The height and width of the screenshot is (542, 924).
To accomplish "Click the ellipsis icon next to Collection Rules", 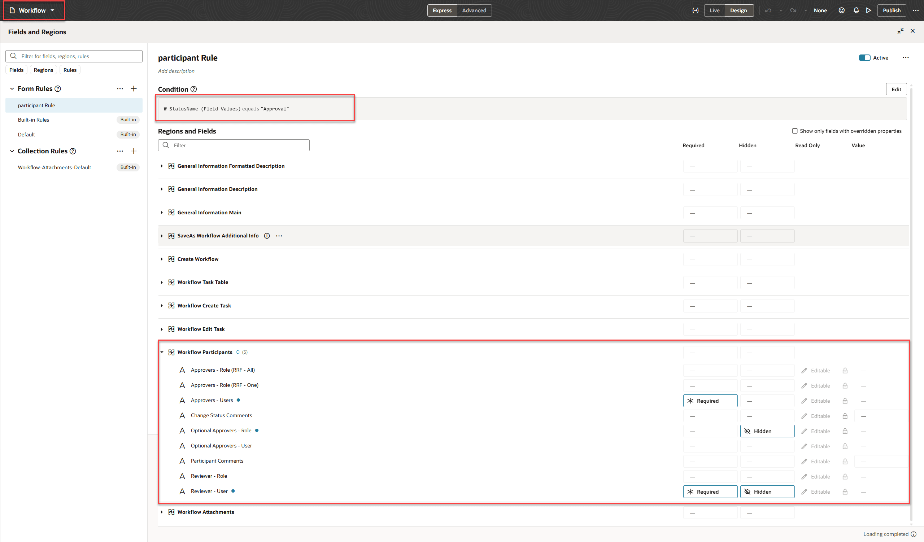I will [120, 150].
